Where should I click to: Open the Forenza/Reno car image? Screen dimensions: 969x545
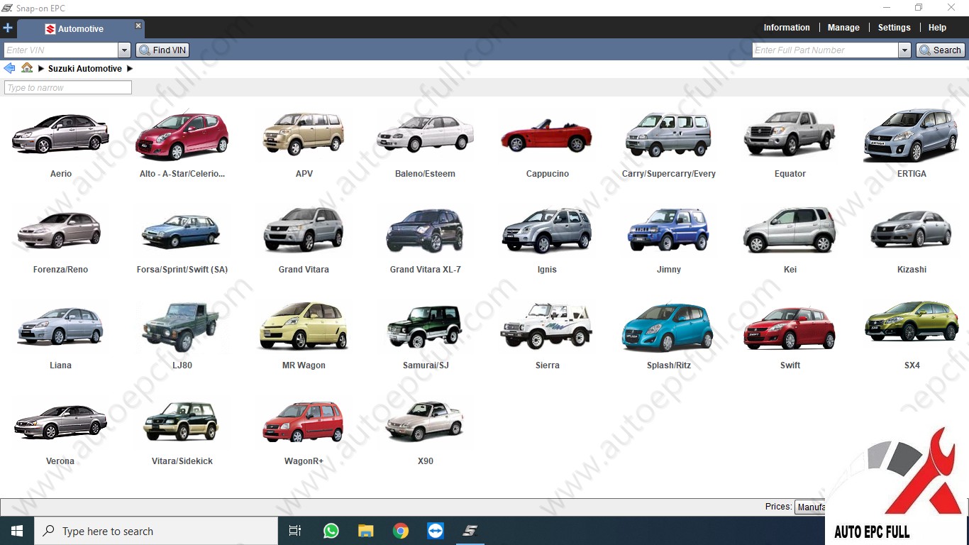click(60, 230)
